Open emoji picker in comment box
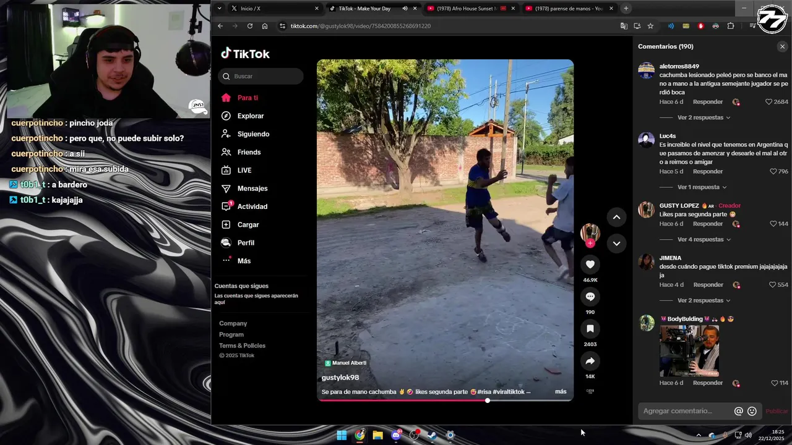The width and height of the screenshot is (792, 445). coord(752,411)
